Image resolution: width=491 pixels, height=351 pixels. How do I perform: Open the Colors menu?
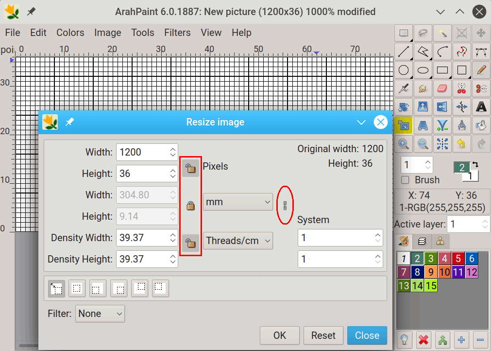pyautogui.click(x=70, y=33)
